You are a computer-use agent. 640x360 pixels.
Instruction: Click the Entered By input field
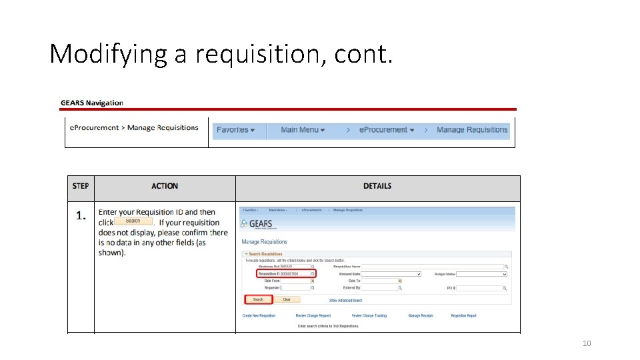[379, 288]
